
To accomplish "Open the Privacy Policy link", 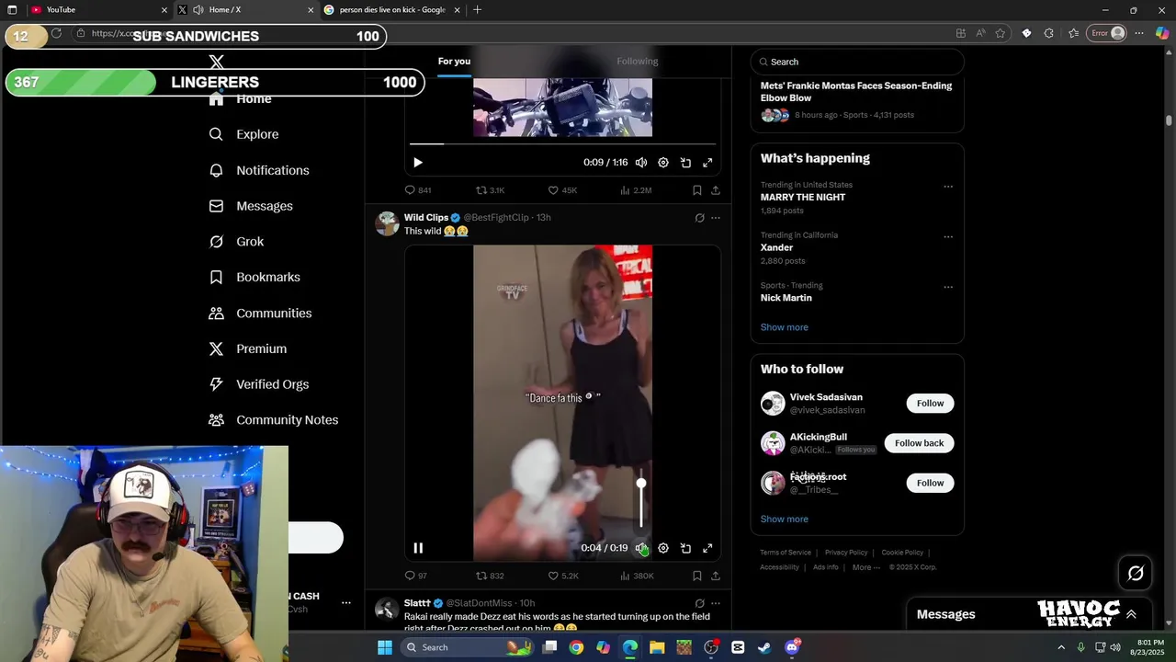I will 846,553.
